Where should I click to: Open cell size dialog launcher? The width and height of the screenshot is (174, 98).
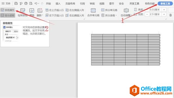tap(166, 19)
